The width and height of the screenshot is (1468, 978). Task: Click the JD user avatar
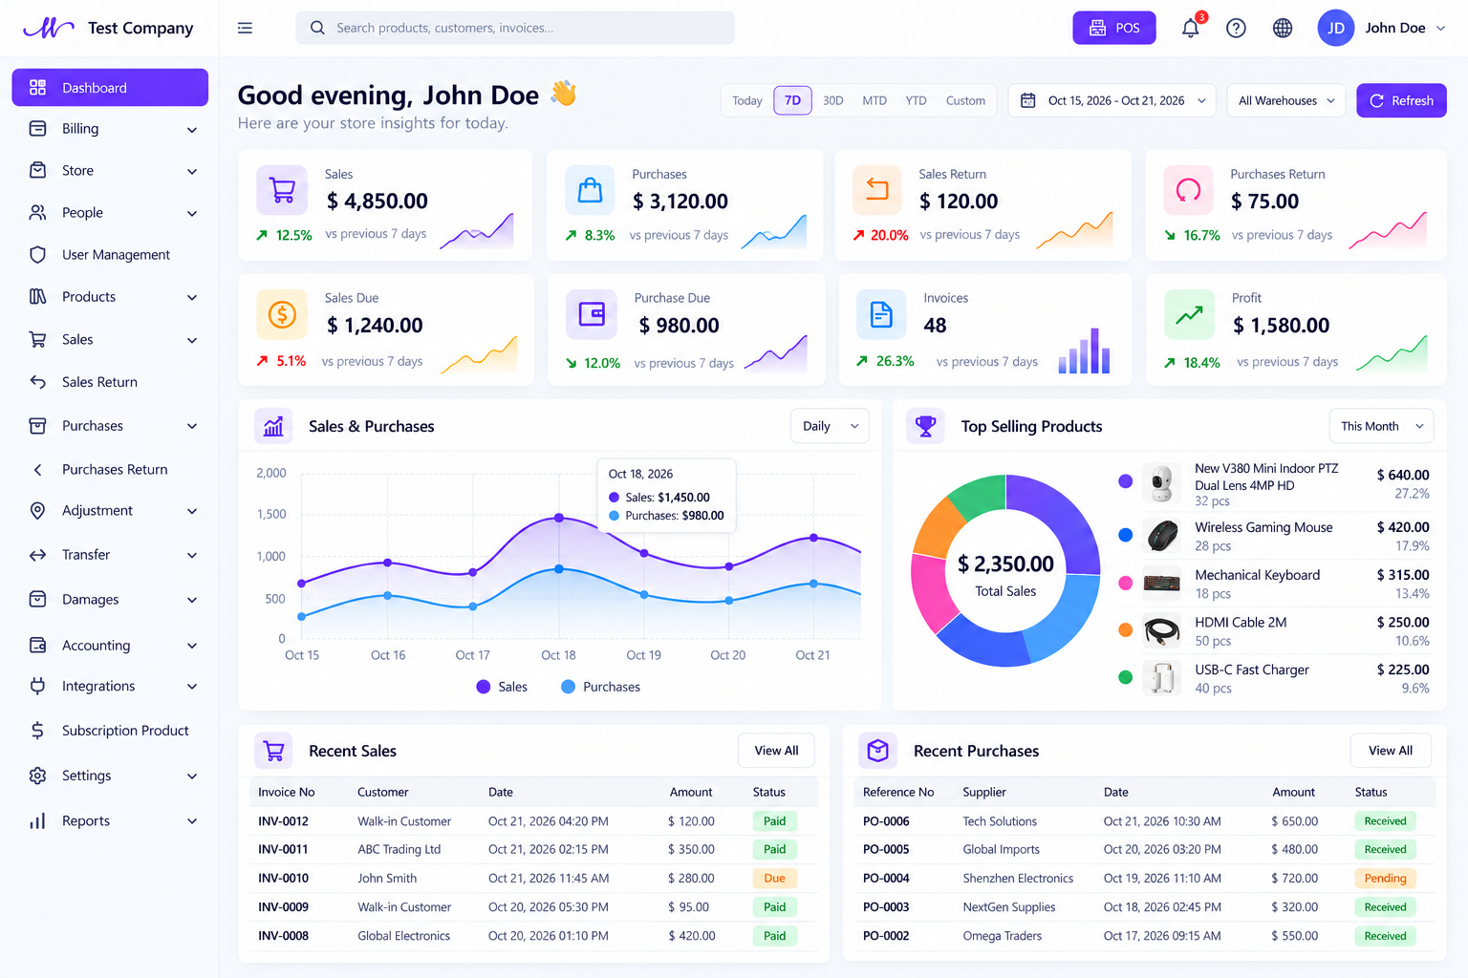(x=1335, y=28)
